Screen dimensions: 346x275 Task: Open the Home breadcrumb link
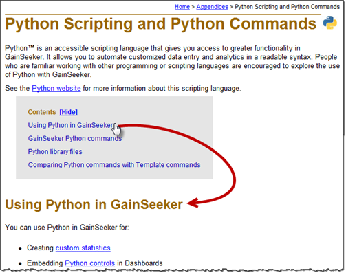[x=182, y=7]
